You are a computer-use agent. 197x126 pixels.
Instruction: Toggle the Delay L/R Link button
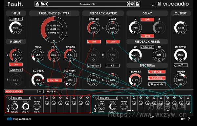(147, 20)
